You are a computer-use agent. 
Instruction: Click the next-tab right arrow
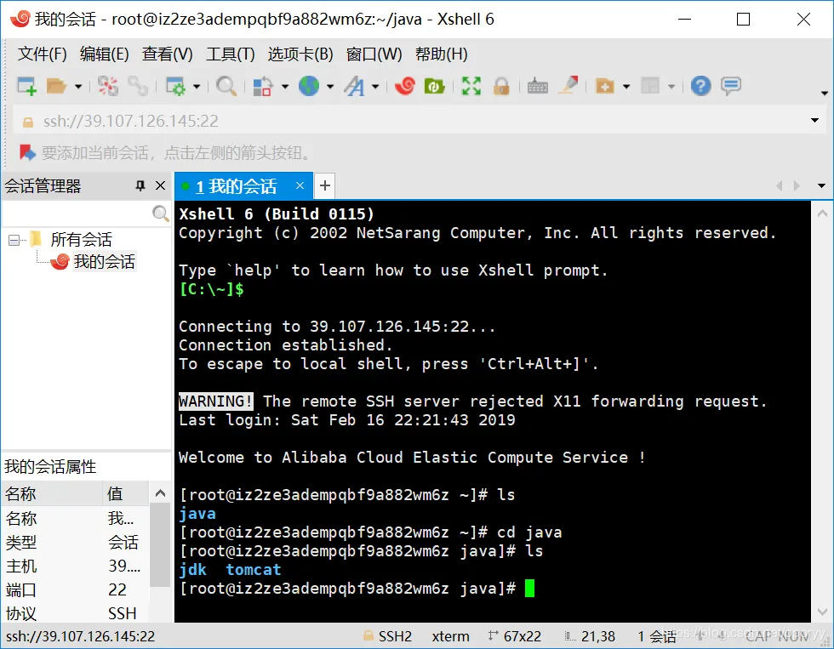click(x=797, y=185)
